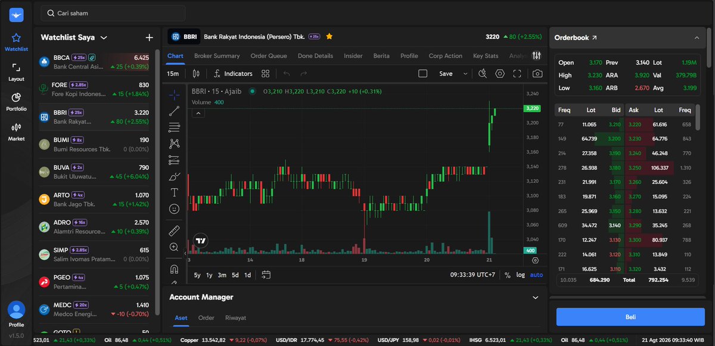Toggle the magnet mode tool
Viewport: 715px width, 346px height.
[x=174, y=269]
